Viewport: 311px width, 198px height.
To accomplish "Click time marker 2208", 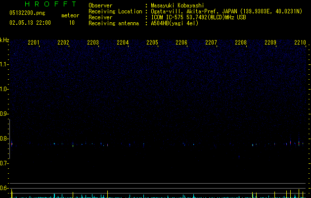I will 241,42.
